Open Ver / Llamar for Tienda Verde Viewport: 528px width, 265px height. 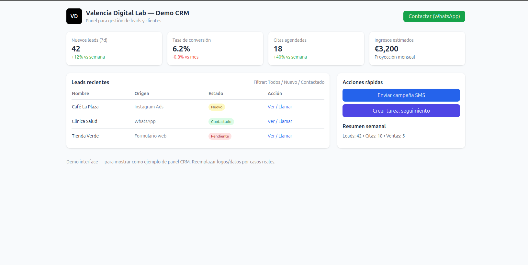[x=280, y=136]
